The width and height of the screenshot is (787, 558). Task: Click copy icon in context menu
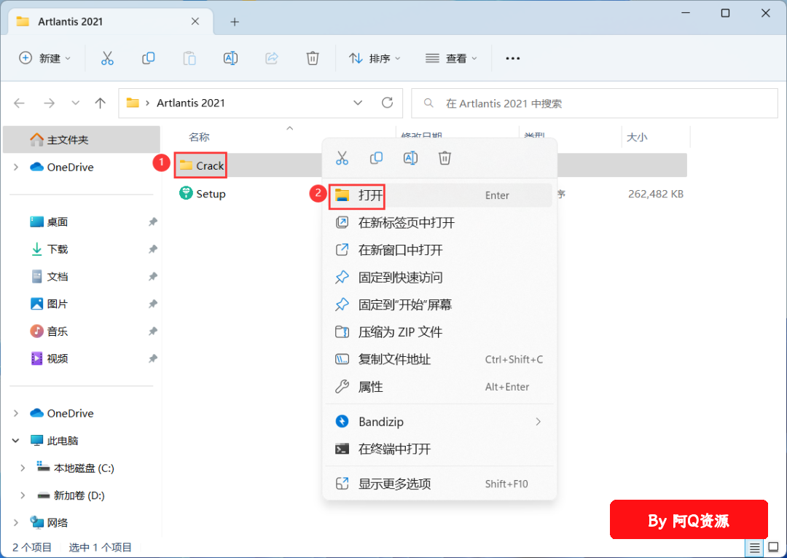(x=376, y=158)
